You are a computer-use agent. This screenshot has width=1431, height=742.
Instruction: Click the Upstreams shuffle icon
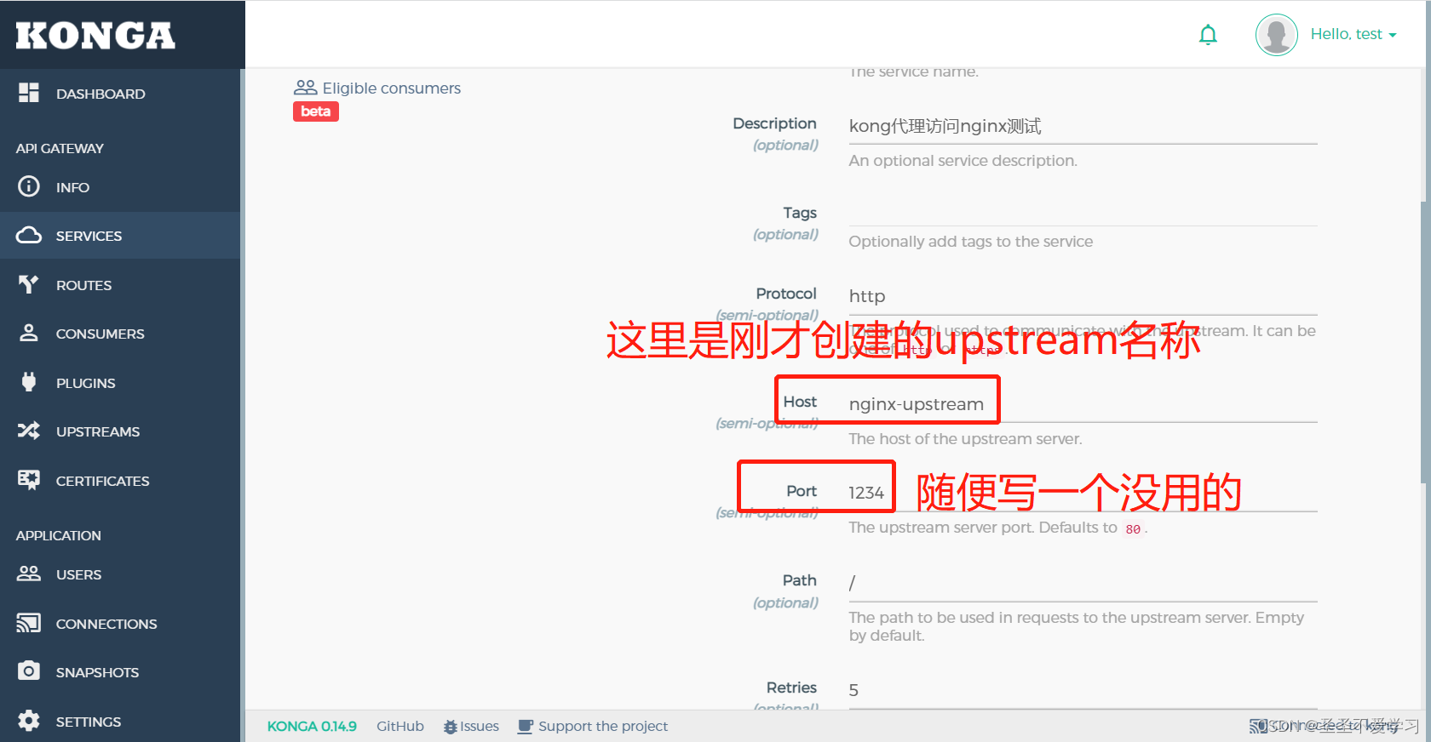click(x=29, y=431)
